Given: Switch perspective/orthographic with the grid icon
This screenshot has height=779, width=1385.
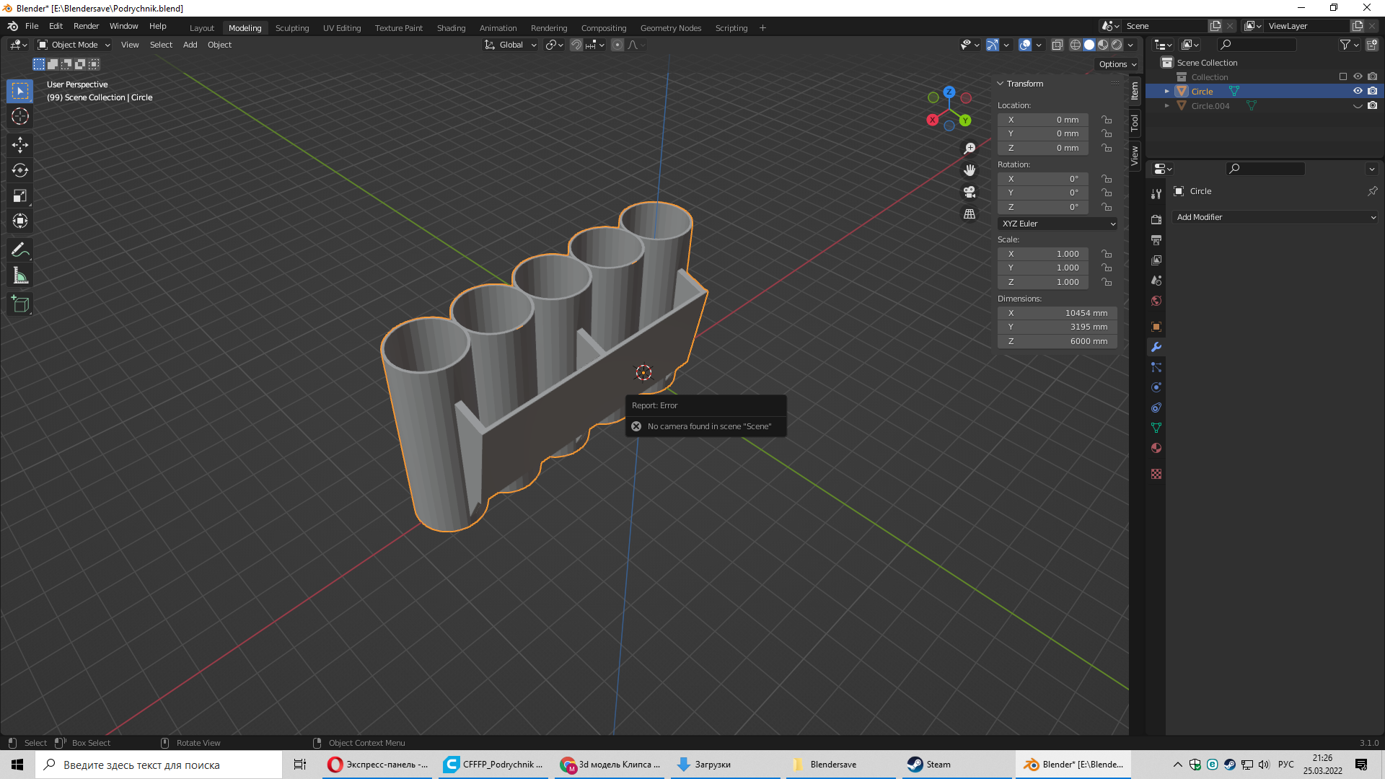Looking at the screenshot, I should [x=969, y=214].
